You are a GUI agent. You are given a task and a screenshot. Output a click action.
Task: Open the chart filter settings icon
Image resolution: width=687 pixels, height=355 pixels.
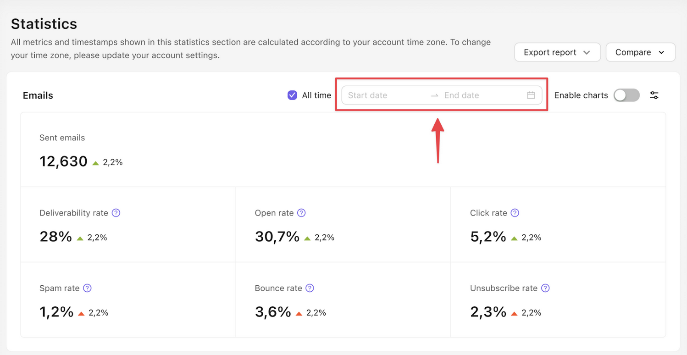pyautogui.click(x=654, y=95)
